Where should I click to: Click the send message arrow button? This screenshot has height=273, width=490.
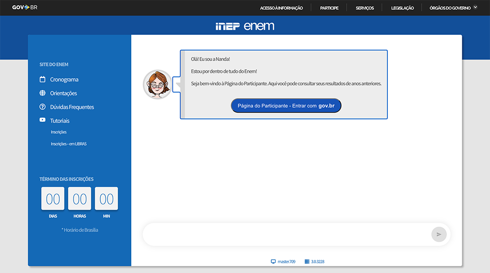pos(439,234)
